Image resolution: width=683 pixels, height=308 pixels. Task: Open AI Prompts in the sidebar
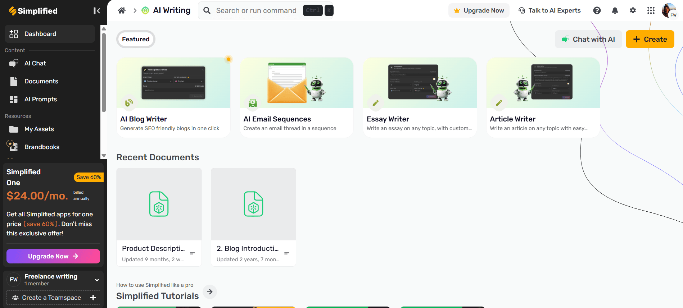(x=50, y=99)
